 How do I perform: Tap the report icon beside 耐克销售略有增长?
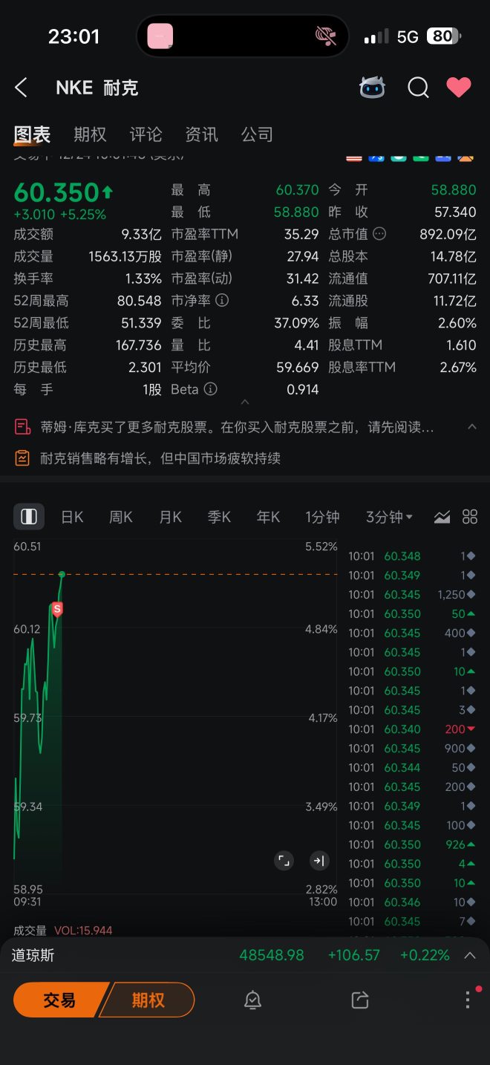[22, 458]
